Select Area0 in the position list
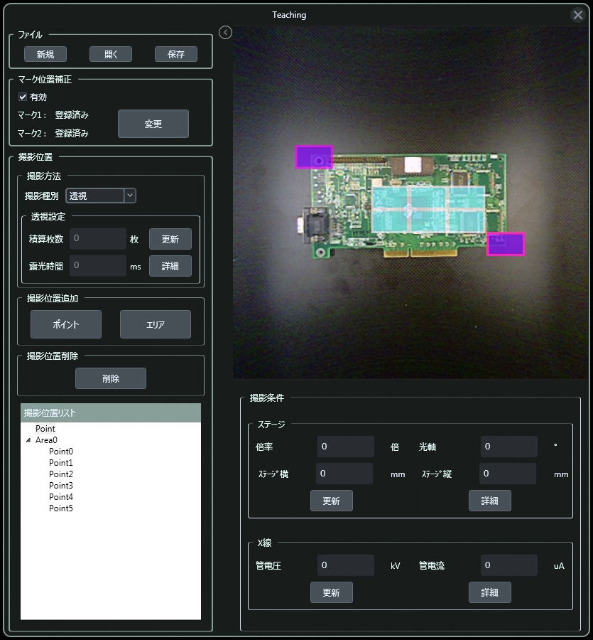The image size is (593, 640). click(46, 440)
